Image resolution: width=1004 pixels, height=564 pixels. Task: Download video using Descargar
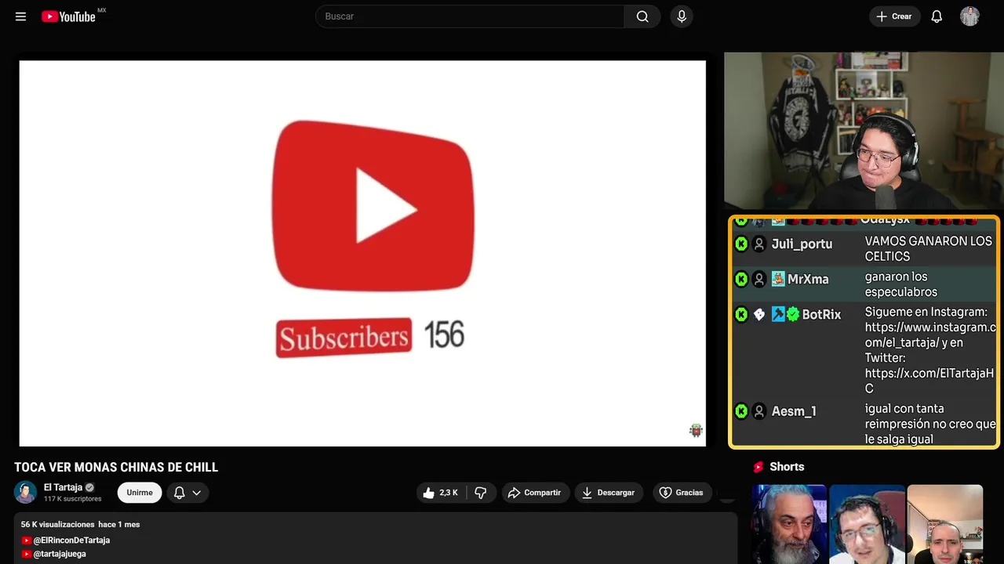tap(608, 493)
